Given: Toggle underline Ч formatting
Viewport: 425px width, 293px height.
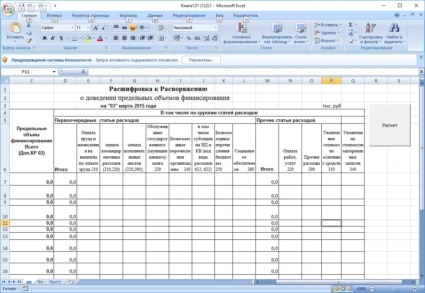Looking at the screenshot, I should 61,38.
